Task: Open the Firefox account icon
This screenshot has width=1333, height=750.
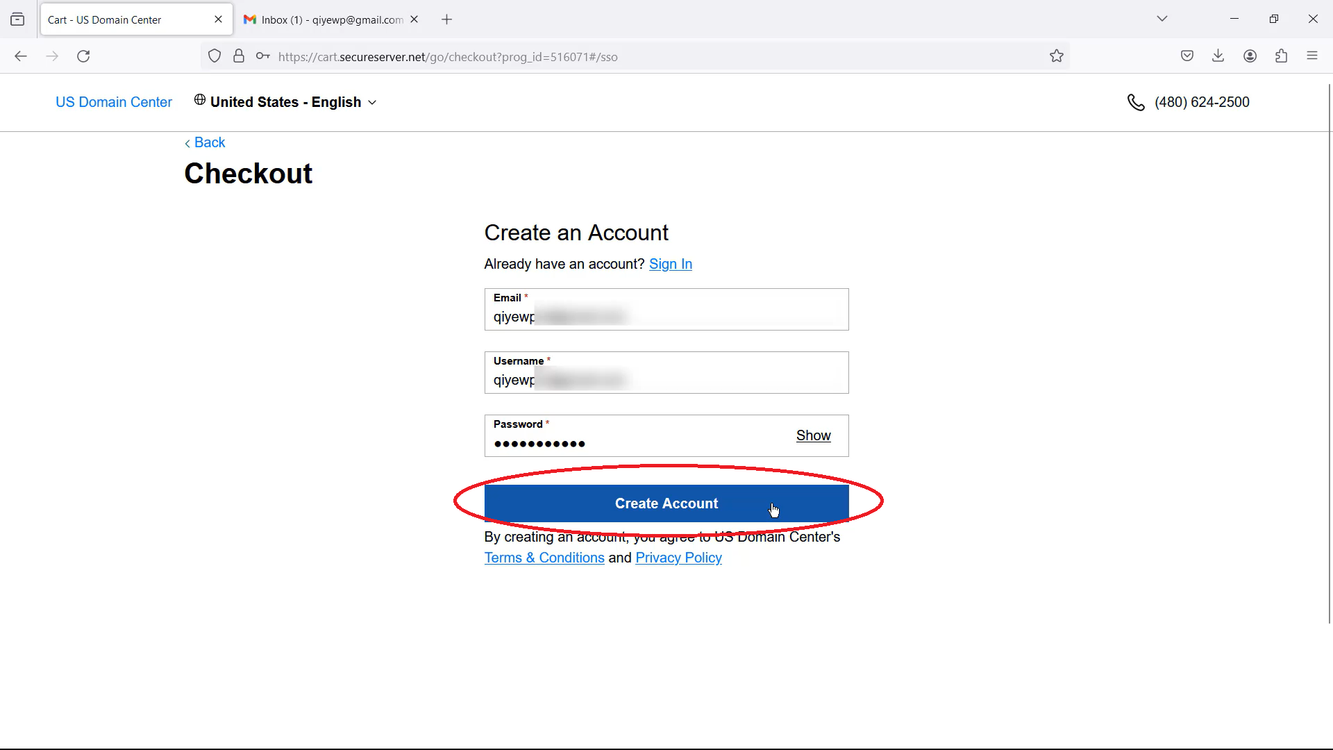Action: [x=1250, y=56]
